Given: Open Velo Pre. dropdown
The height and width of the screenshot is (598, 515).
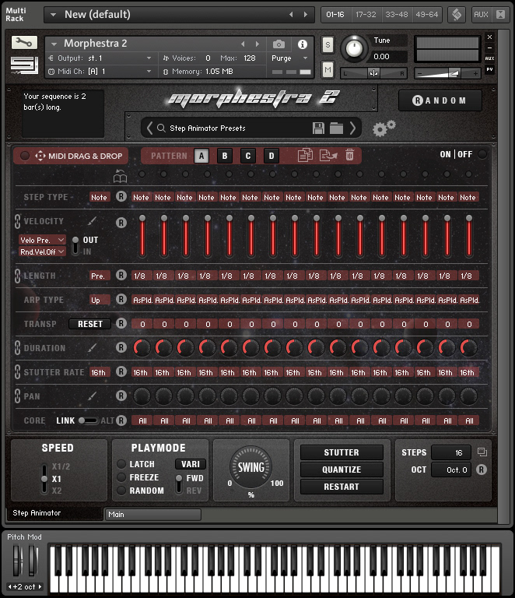Looking at the screenshot, I should [42, 240].
